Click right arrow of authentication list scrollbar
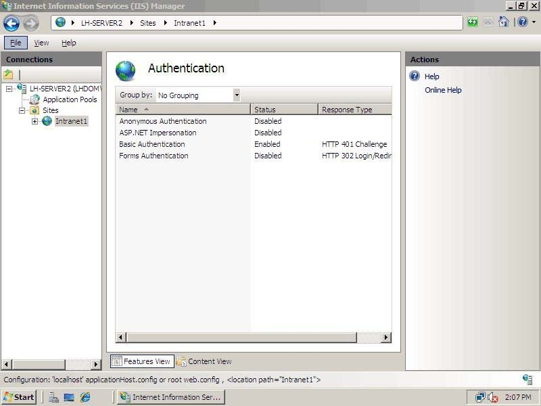The image size is (541, 406). click(386, 337)
